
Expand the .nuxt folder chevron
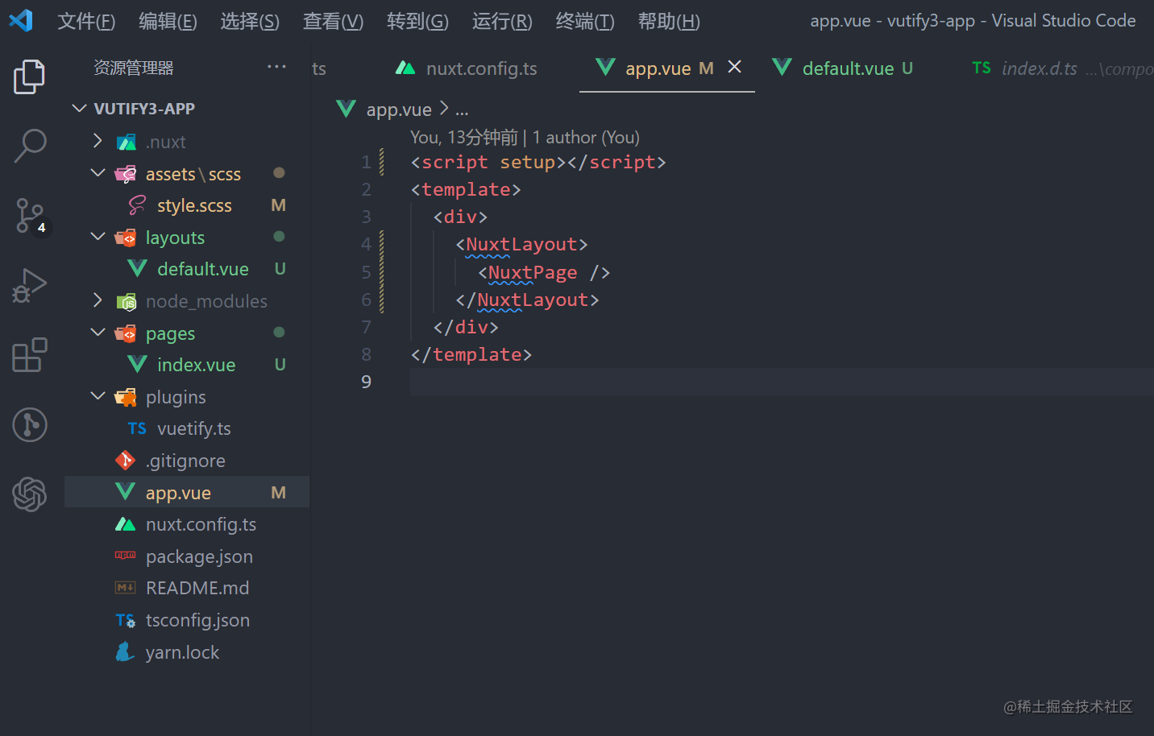click(98, 141)
